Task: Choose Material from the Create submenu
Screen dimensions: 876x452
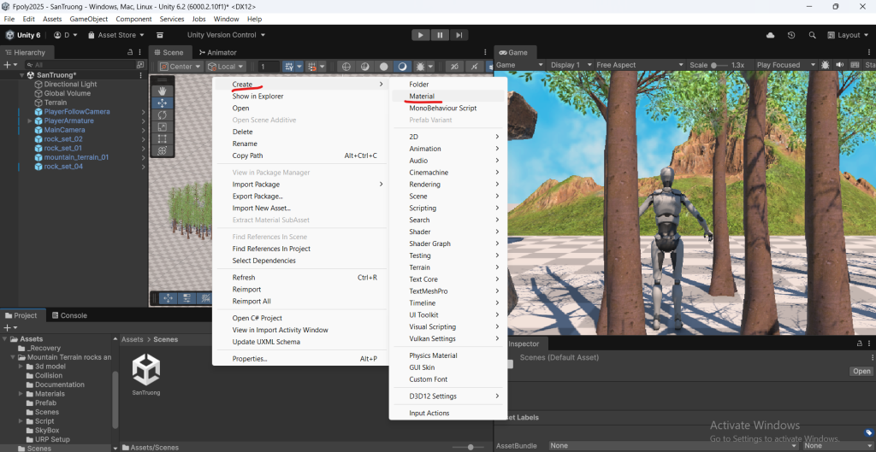Action: (x=422, y=97)
